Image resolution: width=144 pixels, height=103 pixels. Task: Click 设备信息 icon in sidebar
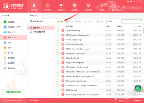(x=5, y=22)
